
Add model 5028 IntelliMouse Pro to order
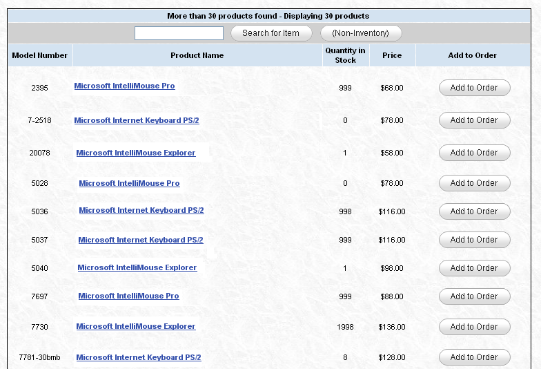475,183
